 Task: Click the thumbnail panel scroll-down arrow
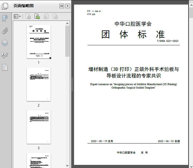67,166
